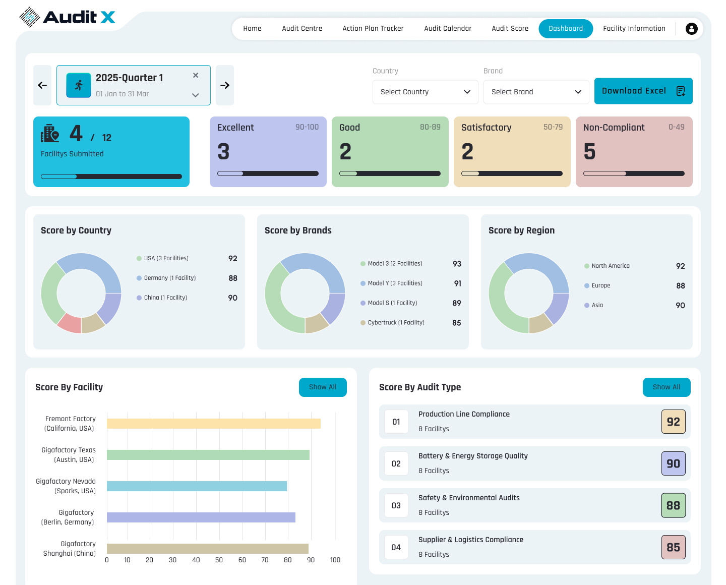Screen dimensions: 726x585
Task: Click the Audit X logo
Action: tap(67, 17)
